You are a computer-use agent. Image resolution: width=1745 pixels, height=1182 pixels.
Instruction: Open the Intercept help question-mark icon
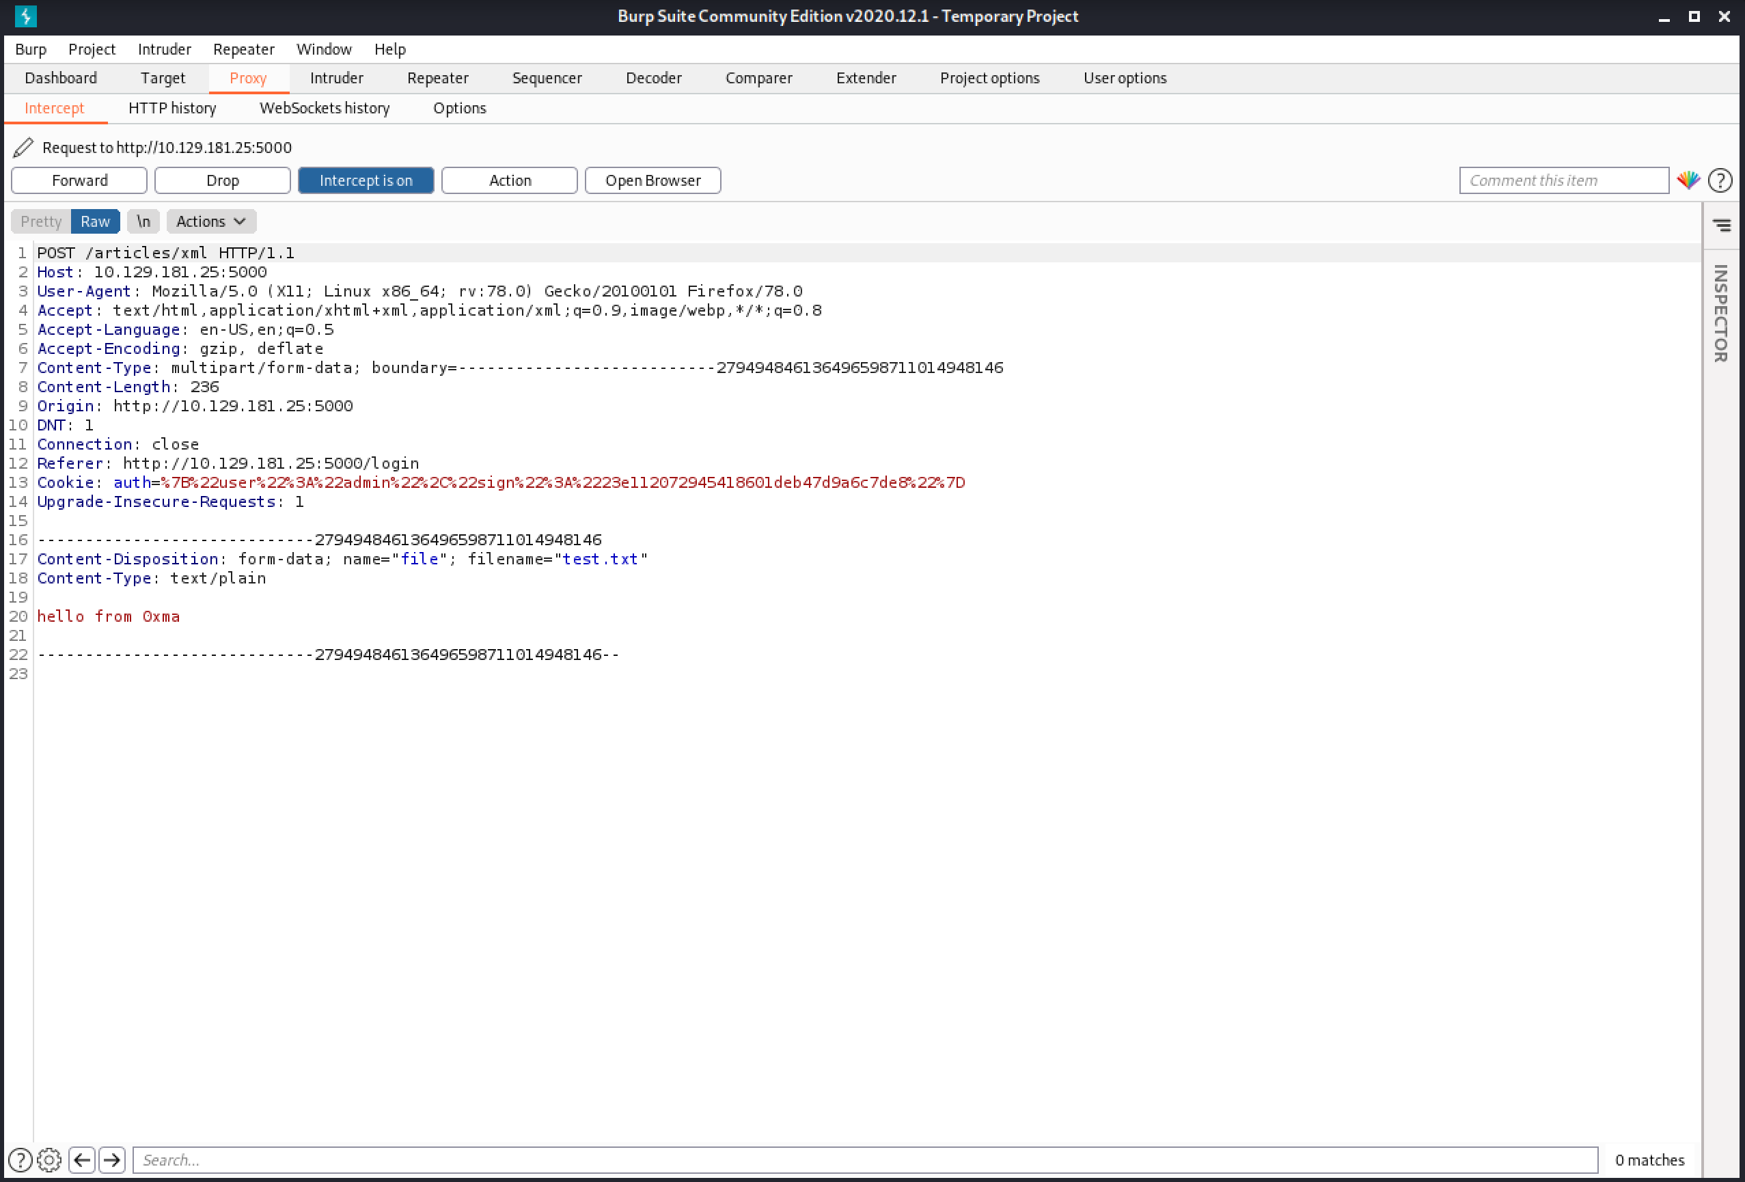coord(1720,180)
